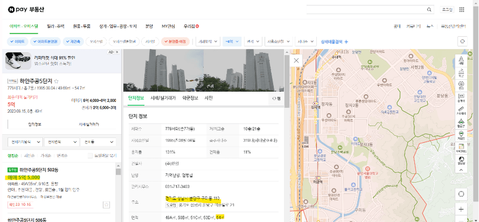Favorite 하안주공5단지 with the star icon
Viewport: 479px width, 222px height.
(x=56, y=81)
